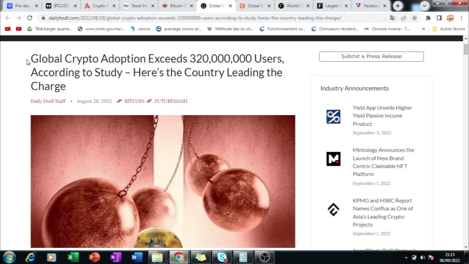
Task: Click the share page icon in address bar
Action: [x=403, y=18]
